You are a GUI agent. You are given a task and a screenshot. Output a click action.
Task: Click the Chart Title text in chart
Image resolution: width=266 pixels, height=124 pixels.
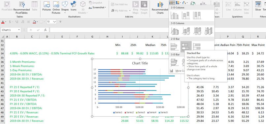tap(140, 63)
